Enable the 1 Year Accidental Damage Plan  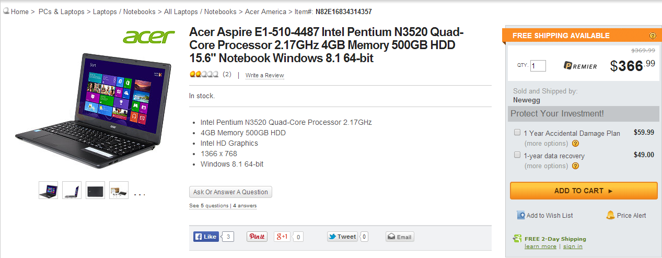point(517,132)
